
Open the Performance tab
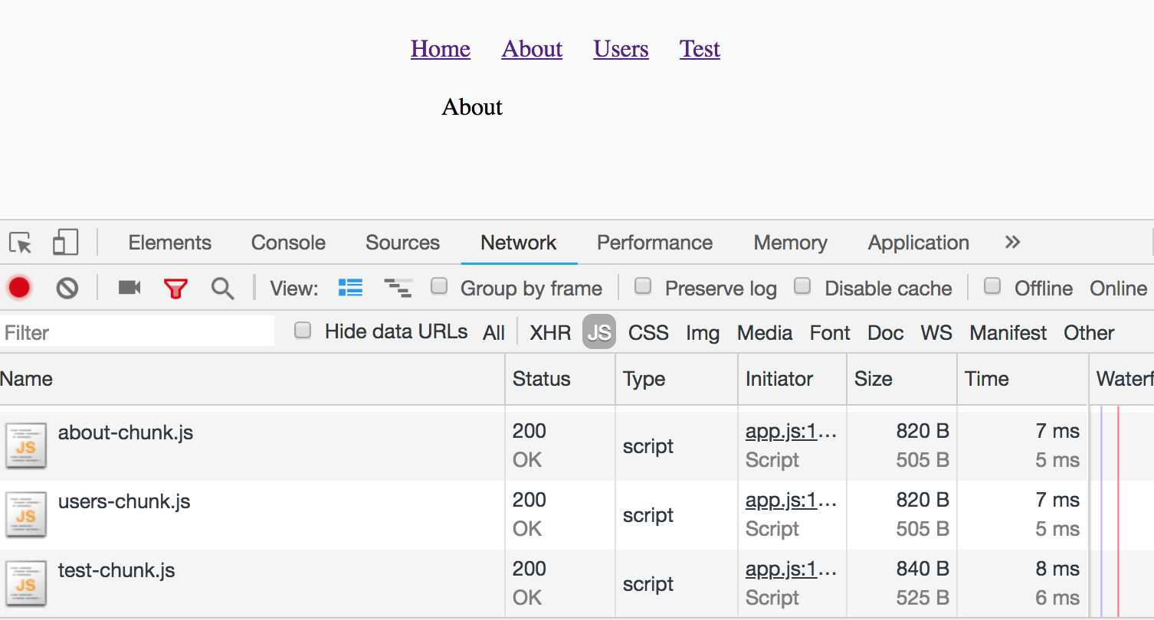pyautogui.click(x=654, y=243)
